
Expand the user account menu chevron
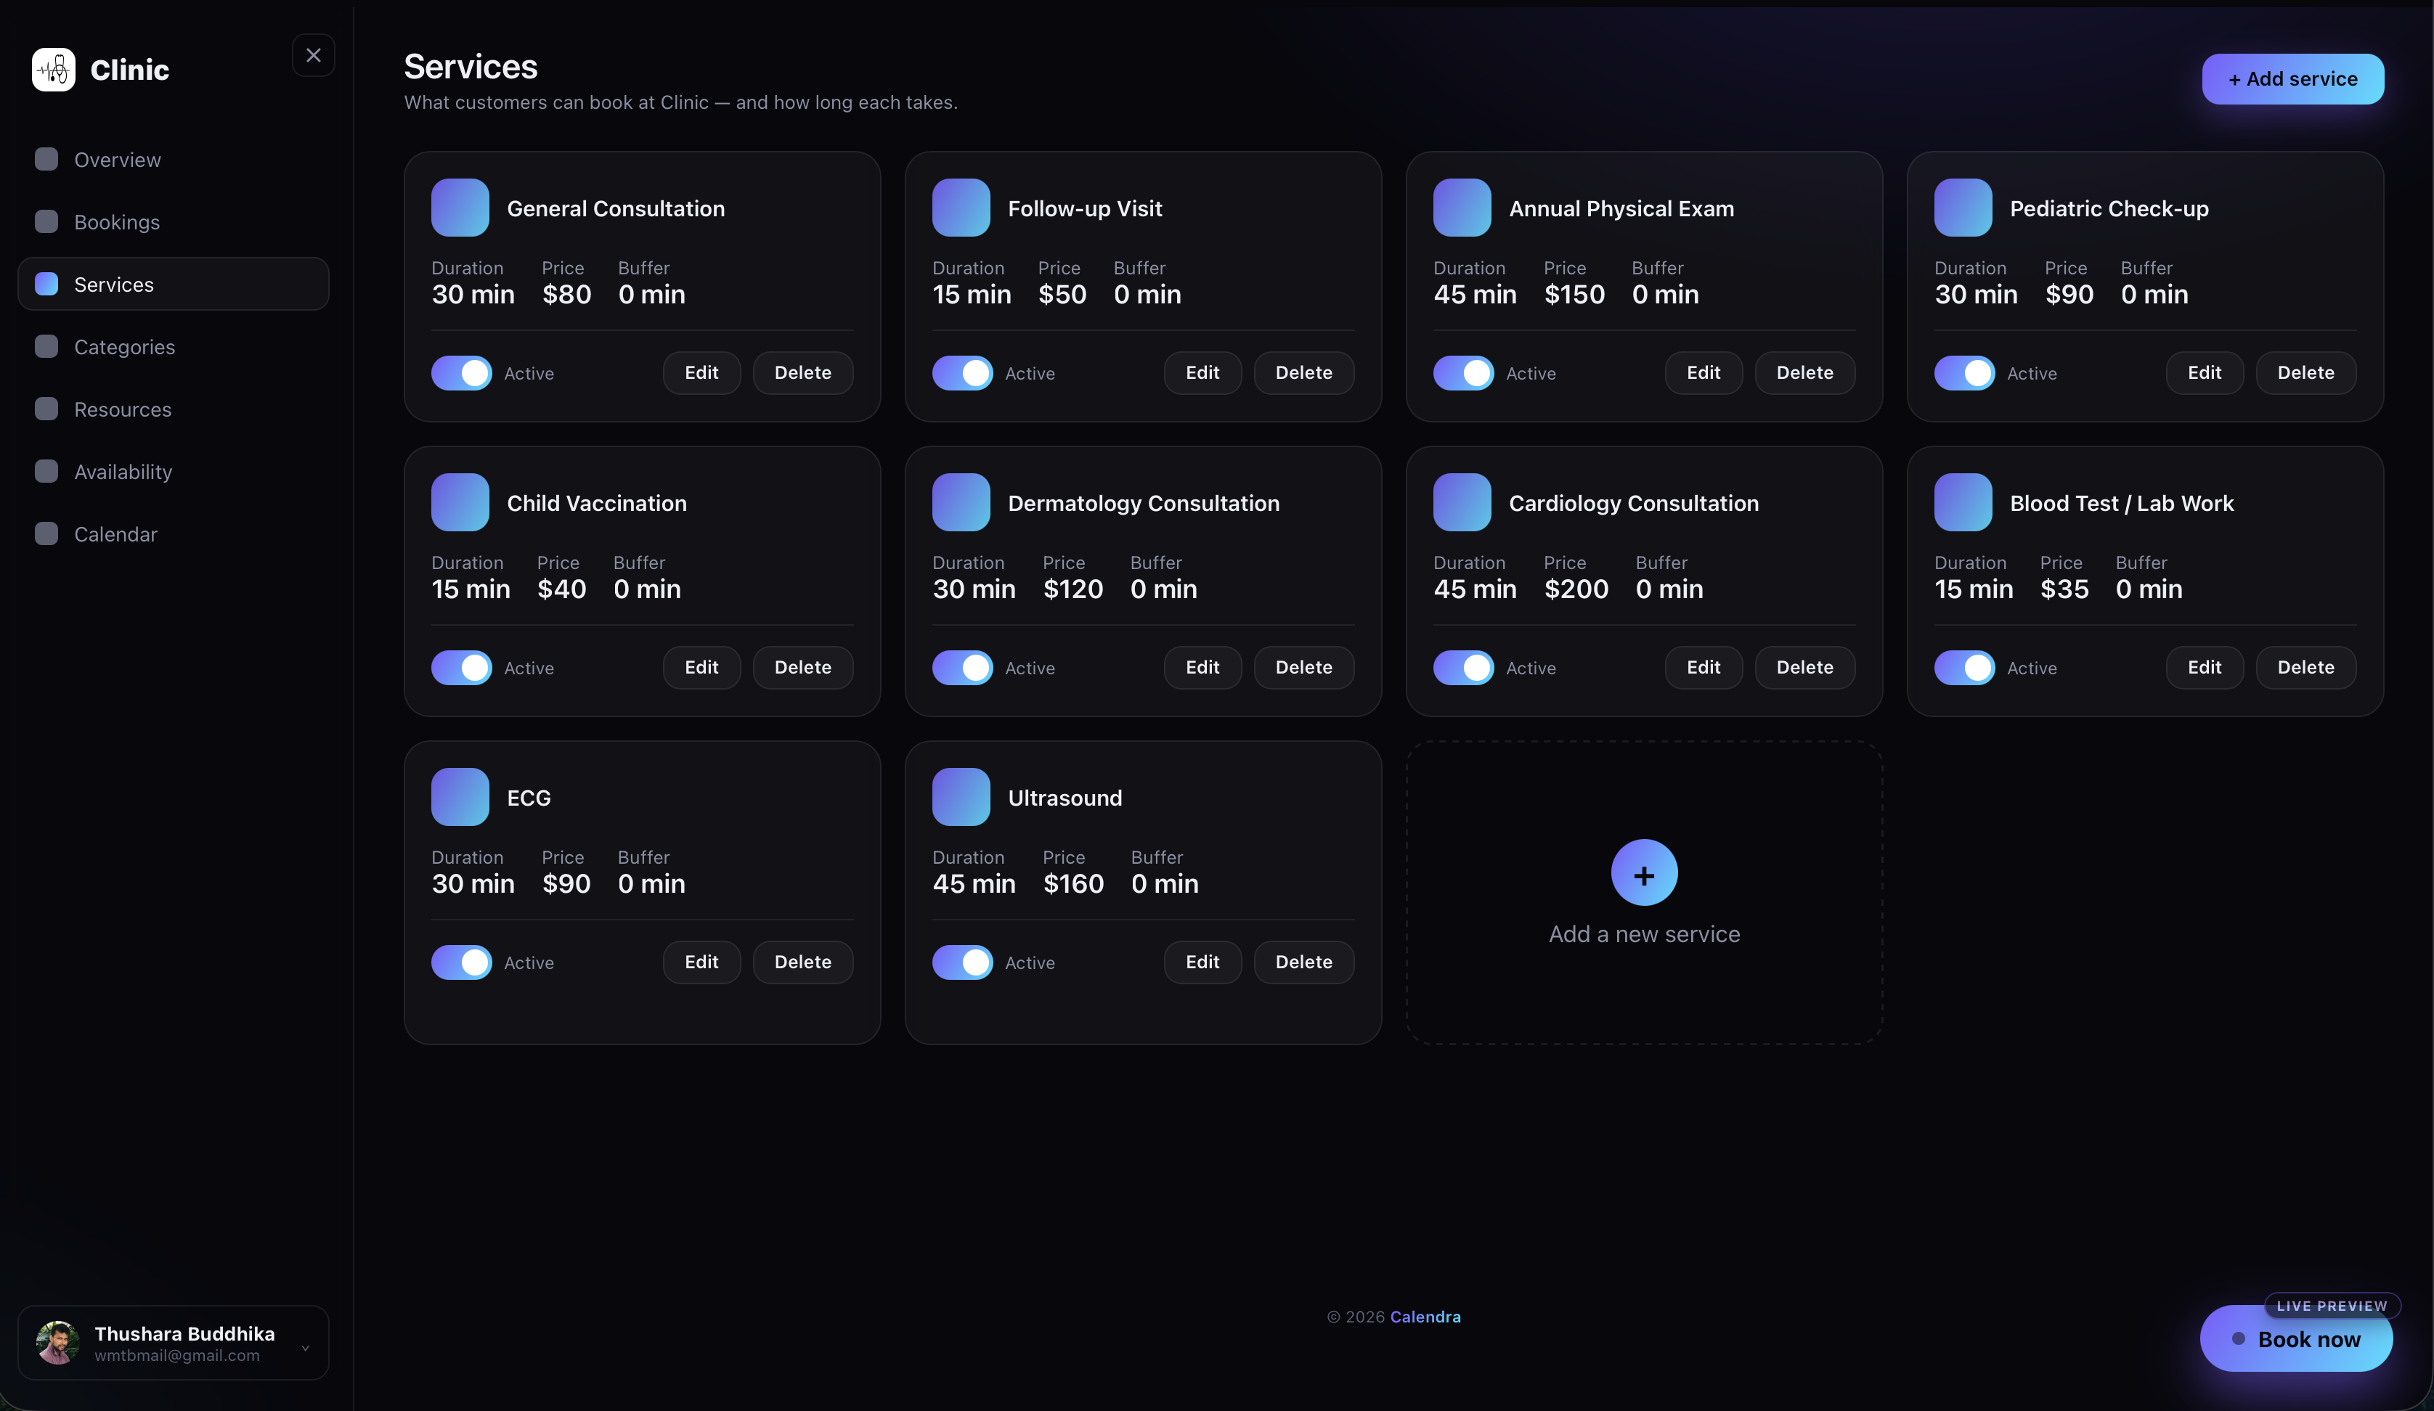(x=305, y=1349)
